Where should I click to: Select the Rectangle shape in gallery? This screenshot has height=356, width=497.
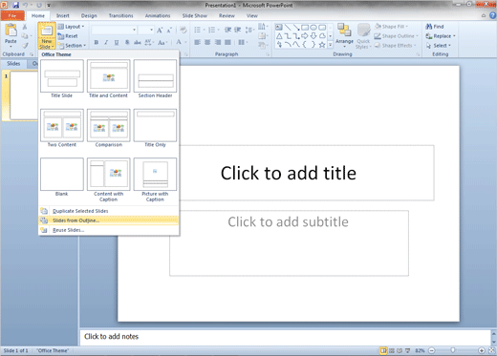[x=305, y=28]
